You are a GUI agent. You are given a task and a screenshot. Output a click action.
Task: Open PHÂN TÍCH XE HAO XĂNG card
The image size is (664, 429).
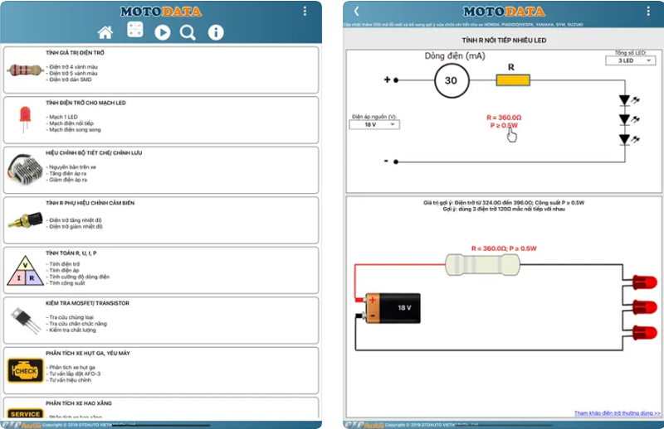click(x=161, y=408)
